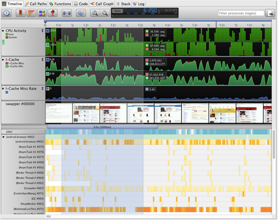Image resolution: width=278 pixels, height=220 pixels.
Task: Expand the I-Cache Miss Rate chart
Action: pos(3,89)
